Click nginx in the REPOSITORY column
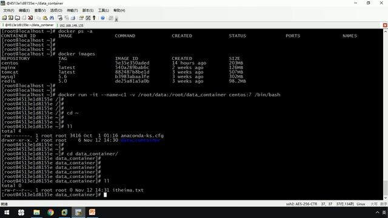This screenshot has height=218, width=388. tap(8, 67)
